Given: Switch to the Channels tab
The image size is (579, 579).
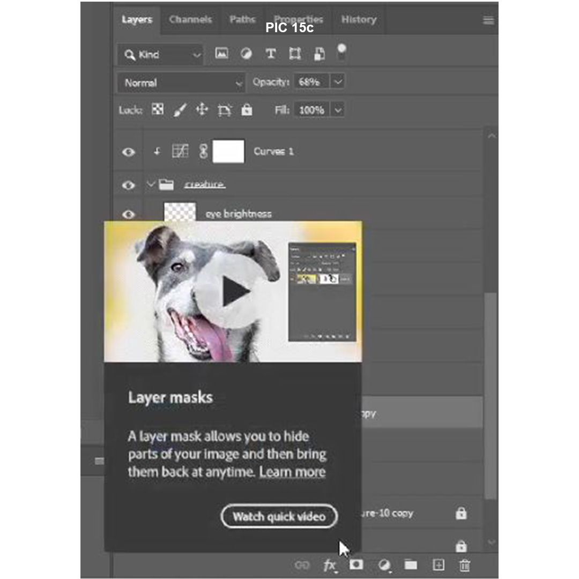Looking at the screenshot, I should pos(190,19).
